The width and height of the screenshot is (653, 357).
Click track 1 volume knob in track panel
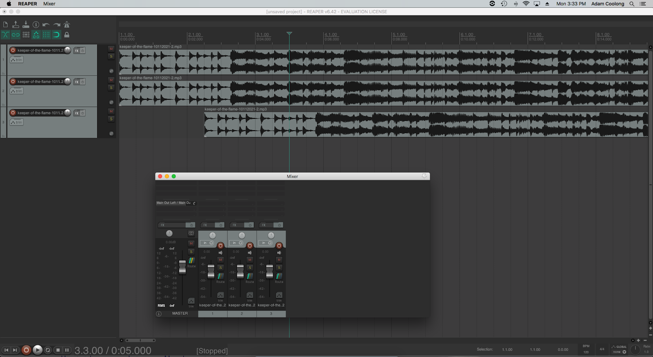(x=68, y=50)
